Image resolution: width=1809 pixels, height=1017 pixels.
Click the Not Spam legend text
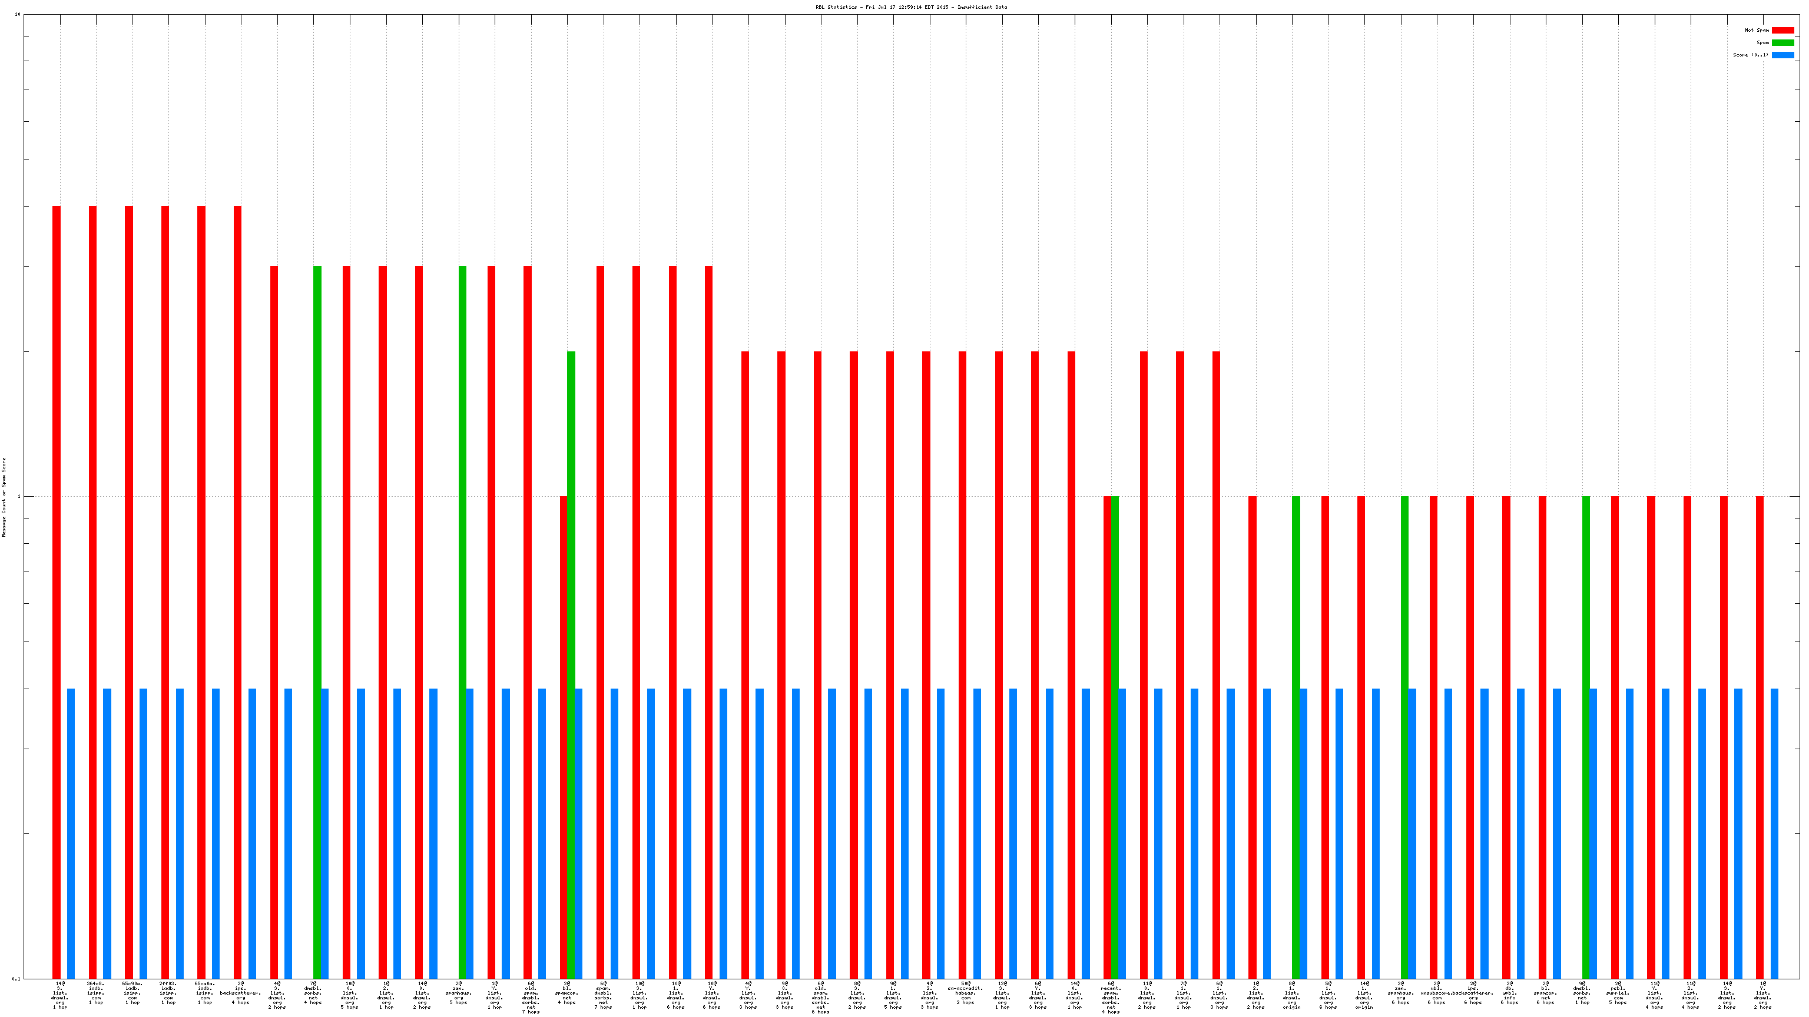[x=1757, y=30]
